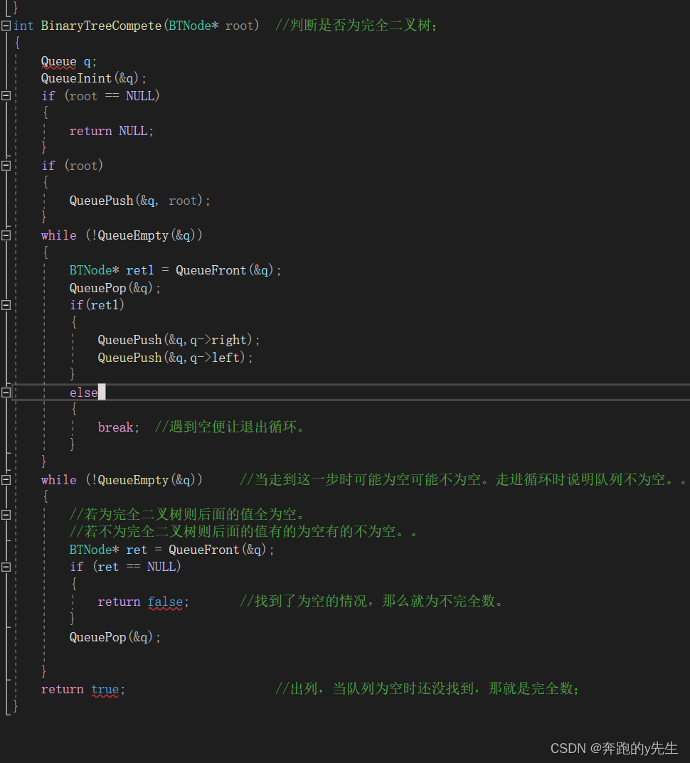Click the '//遇到空便让退出循环' comment
Image resolution: width=690 pixels, height=763 pixels.
[229, 427]
